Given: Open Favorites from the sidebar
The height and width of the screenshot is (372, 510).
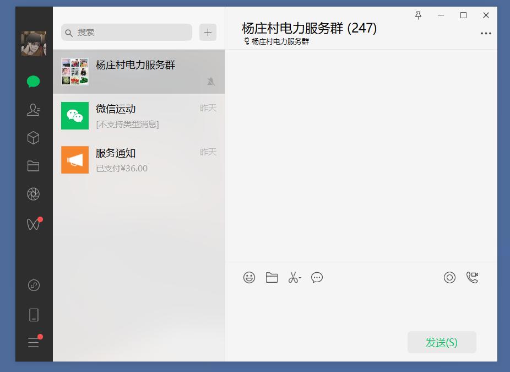Looking at the screenshot, I should pos(33,138).
